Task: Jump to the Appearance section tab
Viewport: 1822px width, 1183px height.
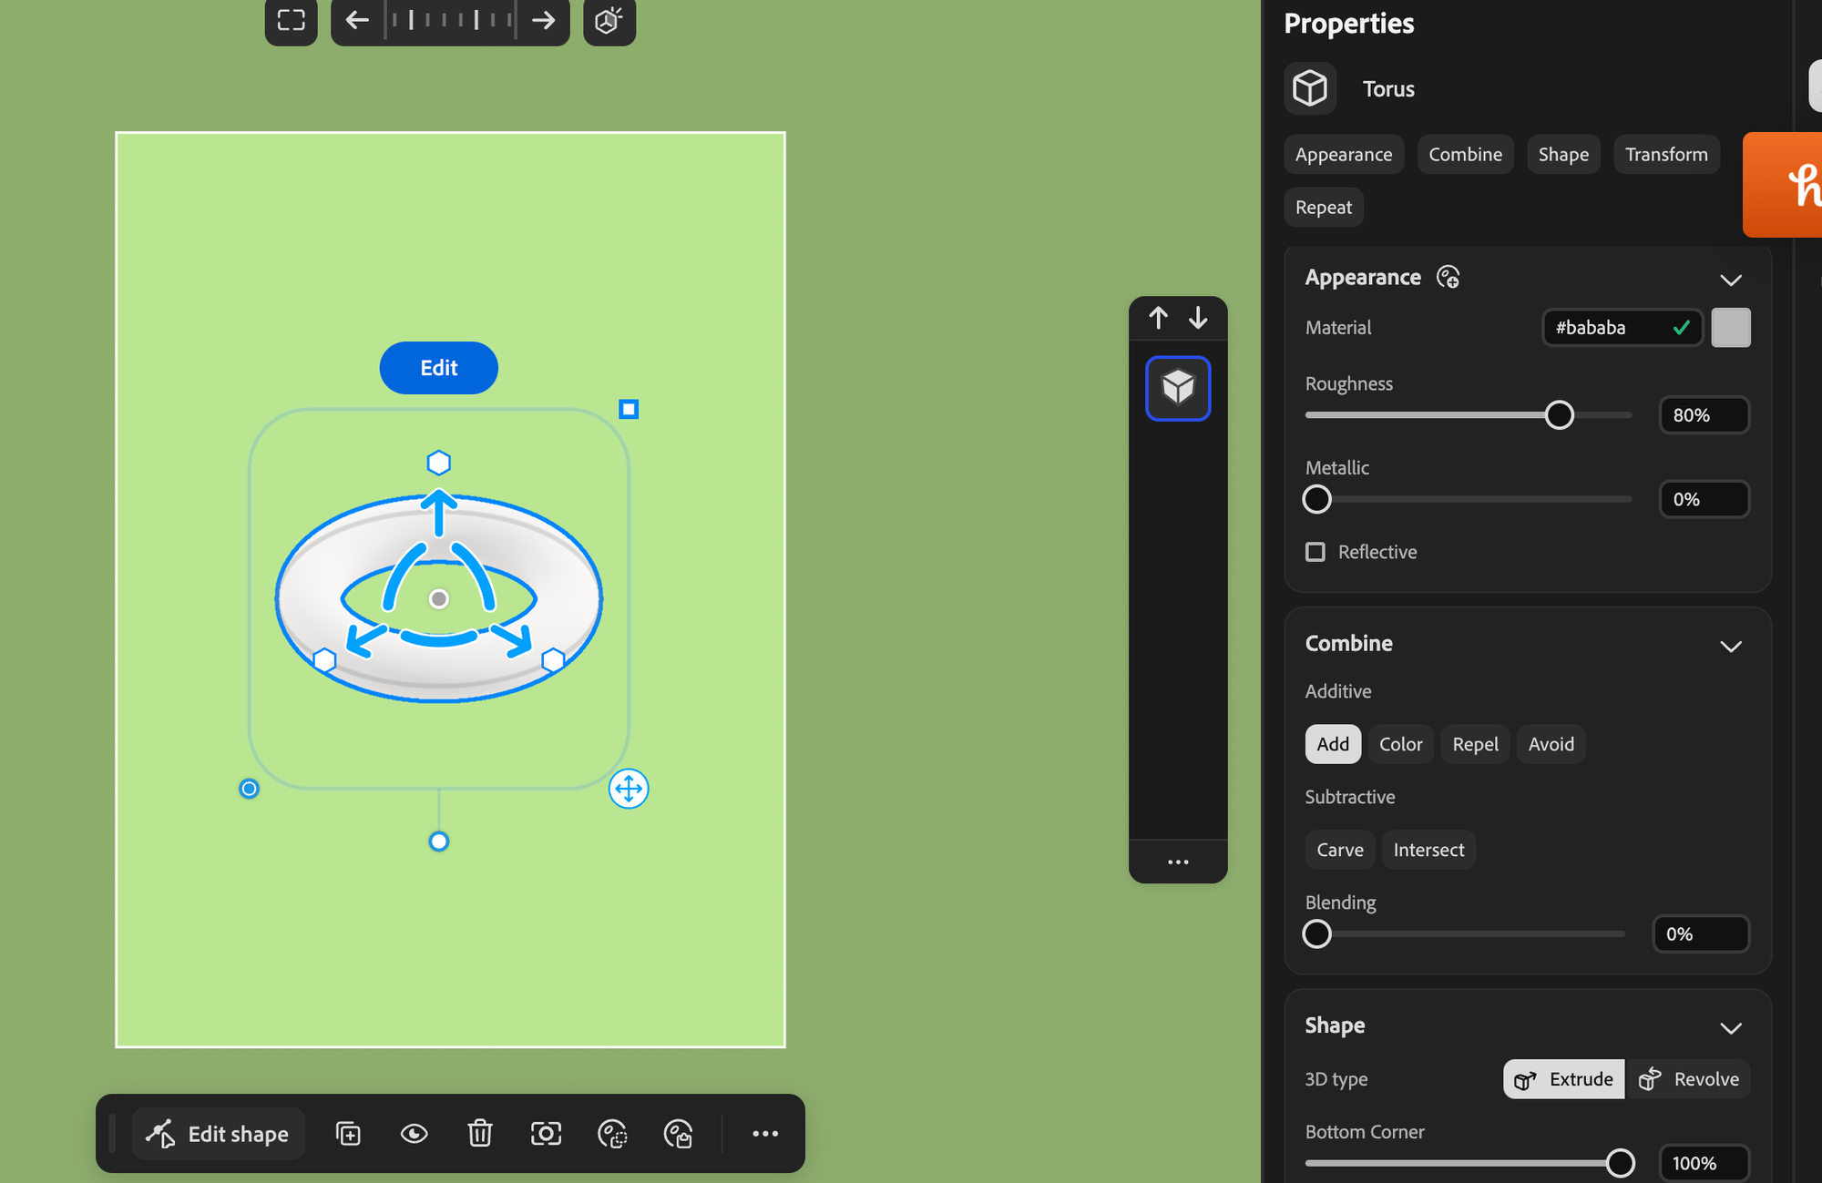Action: click(1344, 154)
